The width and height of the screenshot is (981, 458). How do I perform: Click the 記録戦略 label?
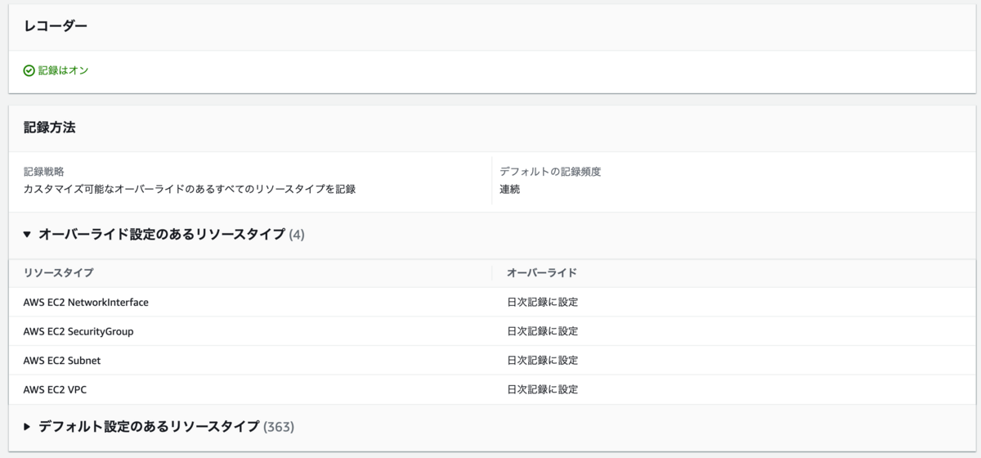(44, 172)
